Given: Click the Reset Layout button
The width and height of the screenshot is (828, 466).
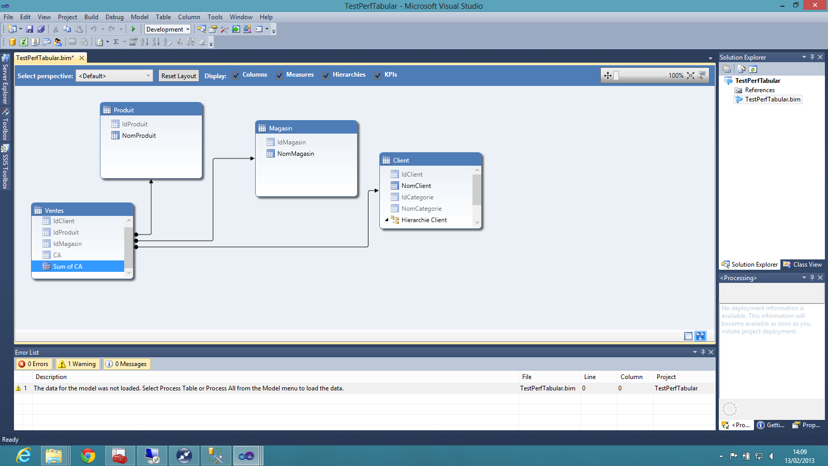Looking at the screenshot, I should click(179, 76).
